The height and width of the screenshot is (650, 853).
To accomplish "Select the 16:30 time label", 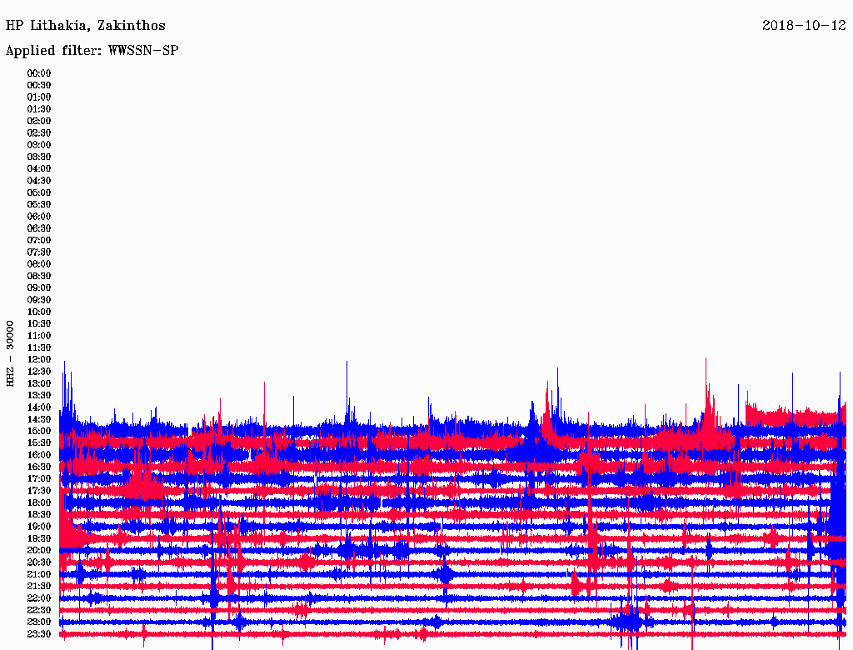I will 39,467.
